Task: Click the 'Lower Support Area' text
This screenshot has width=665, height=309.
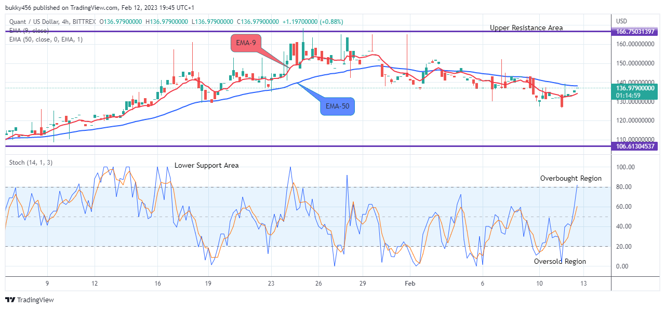Action: 207,165
